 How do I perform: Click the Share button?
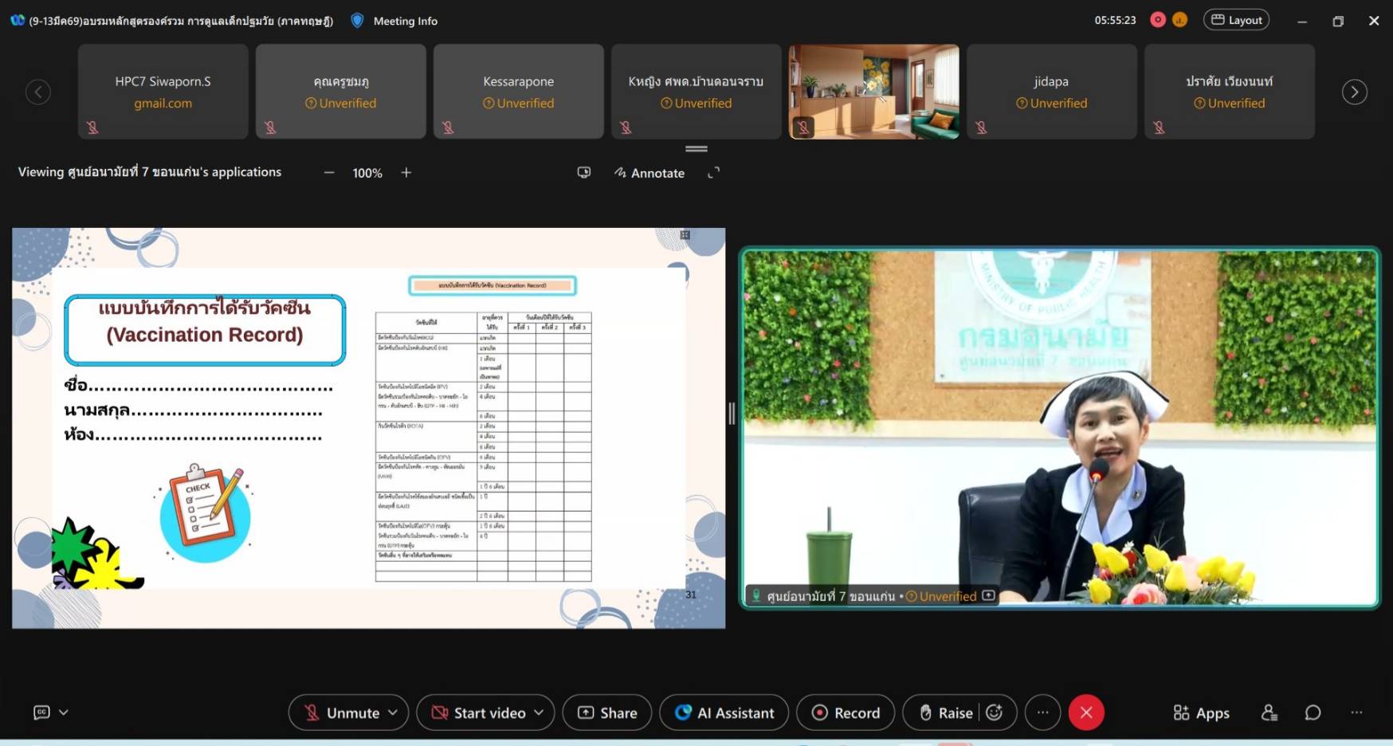[x=607, y=713]
